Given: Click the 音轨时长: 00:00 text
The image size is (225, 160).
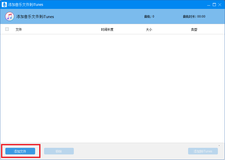Looking at the screenshot, I should click(x=194, y=17).
